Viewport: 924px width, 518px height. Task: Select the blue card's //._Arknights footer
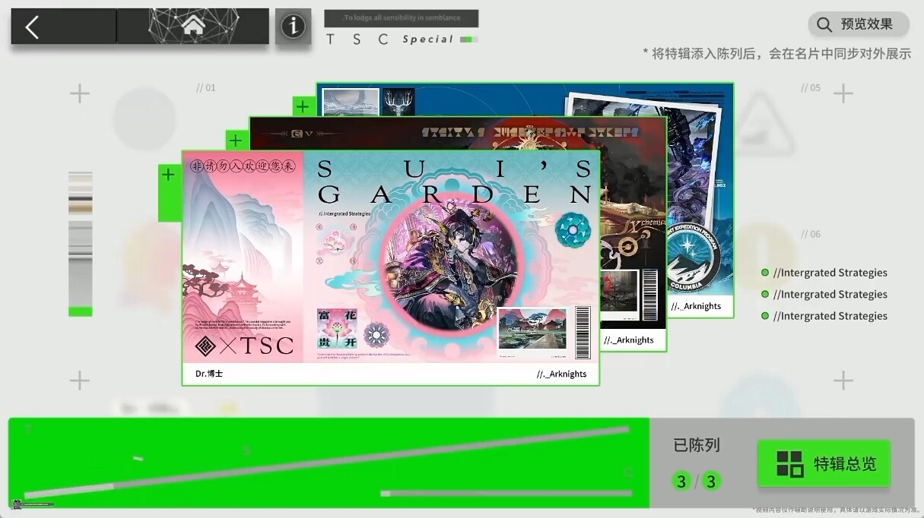coord(696,306)
